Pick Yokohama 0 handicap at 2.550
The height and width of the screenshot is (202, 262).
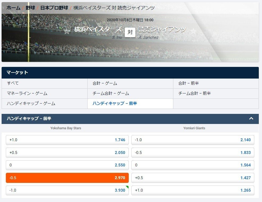click(67, 165)
